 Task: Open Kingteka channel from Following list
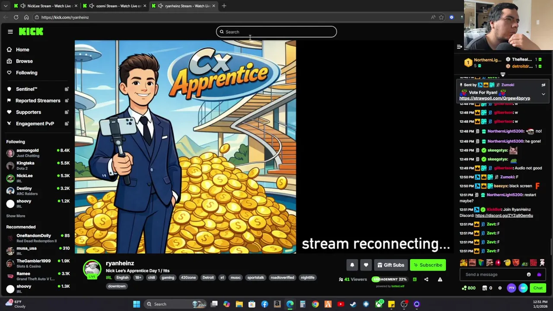click(x=38, y=165)
